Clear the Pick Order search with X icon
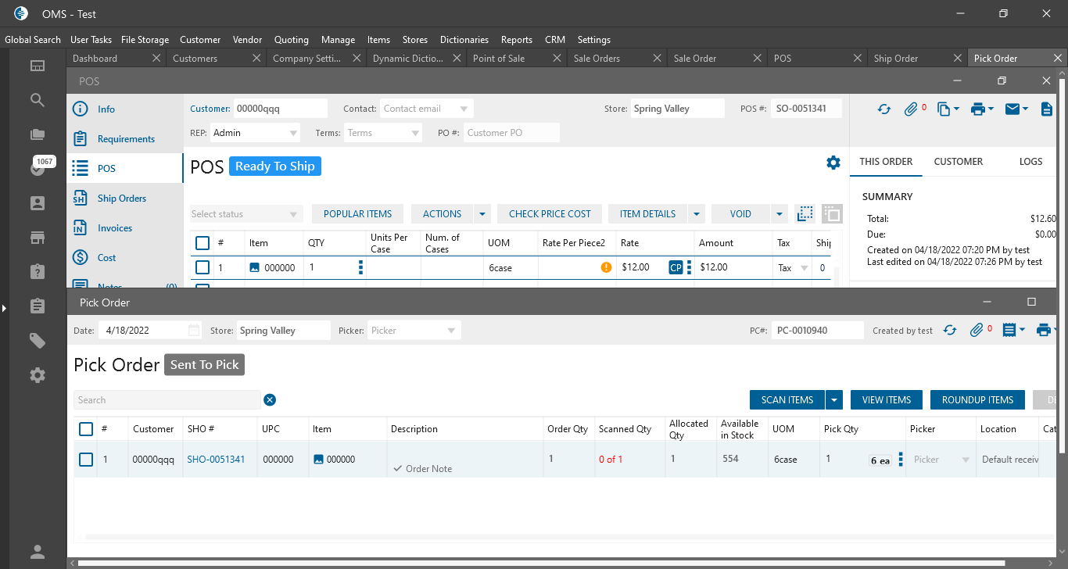 [x=270, y=400]
